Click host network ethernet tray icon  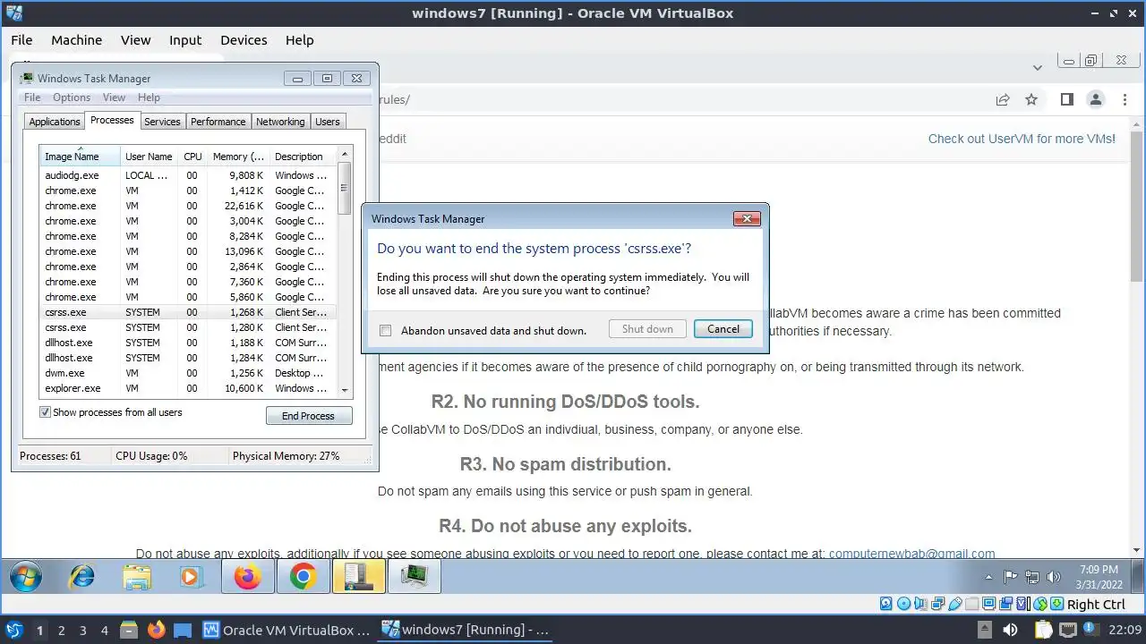click(1067, 630)
